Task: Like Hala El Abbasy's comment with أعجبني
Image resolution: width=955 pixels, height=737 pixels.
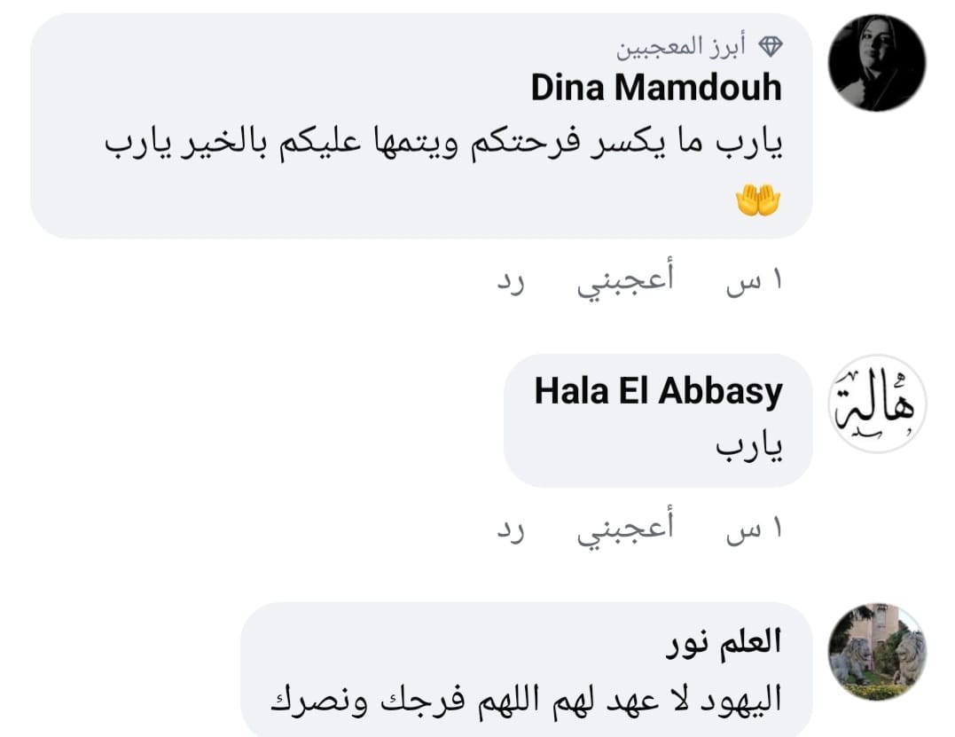Action: click(x=626, y=529)
